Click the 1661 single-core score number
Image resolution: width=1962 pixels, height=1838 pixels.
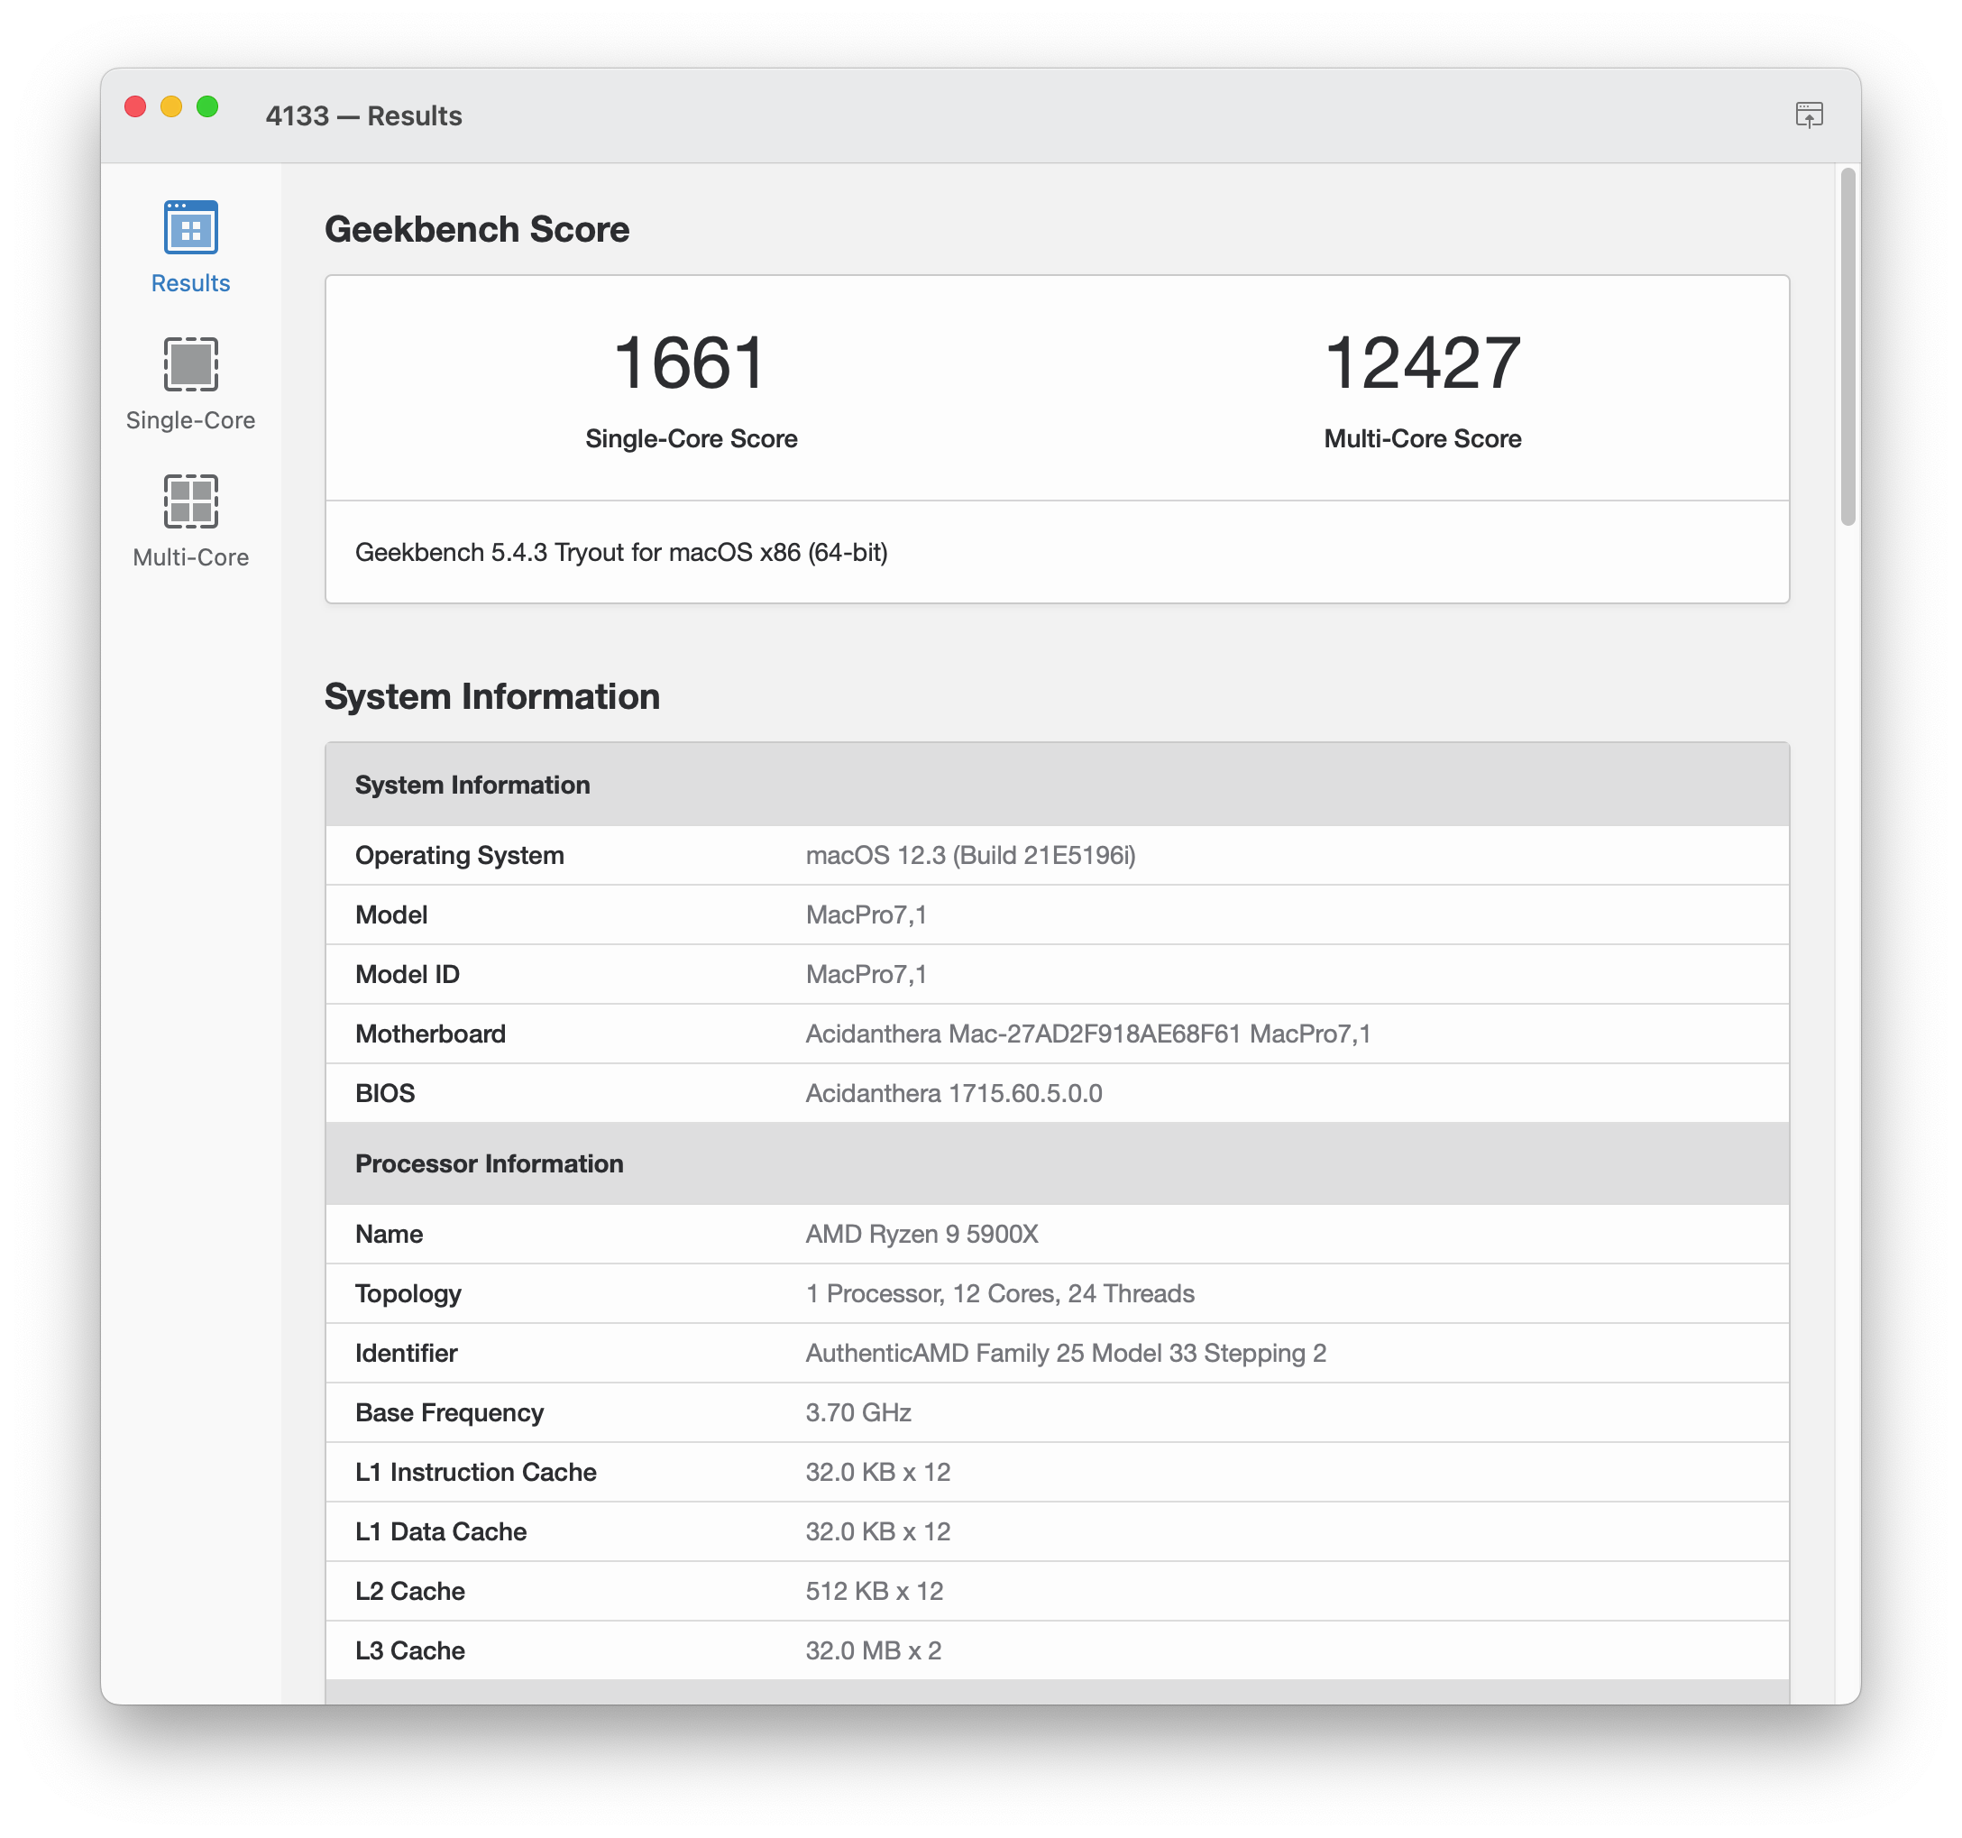[x=690, y=363]
